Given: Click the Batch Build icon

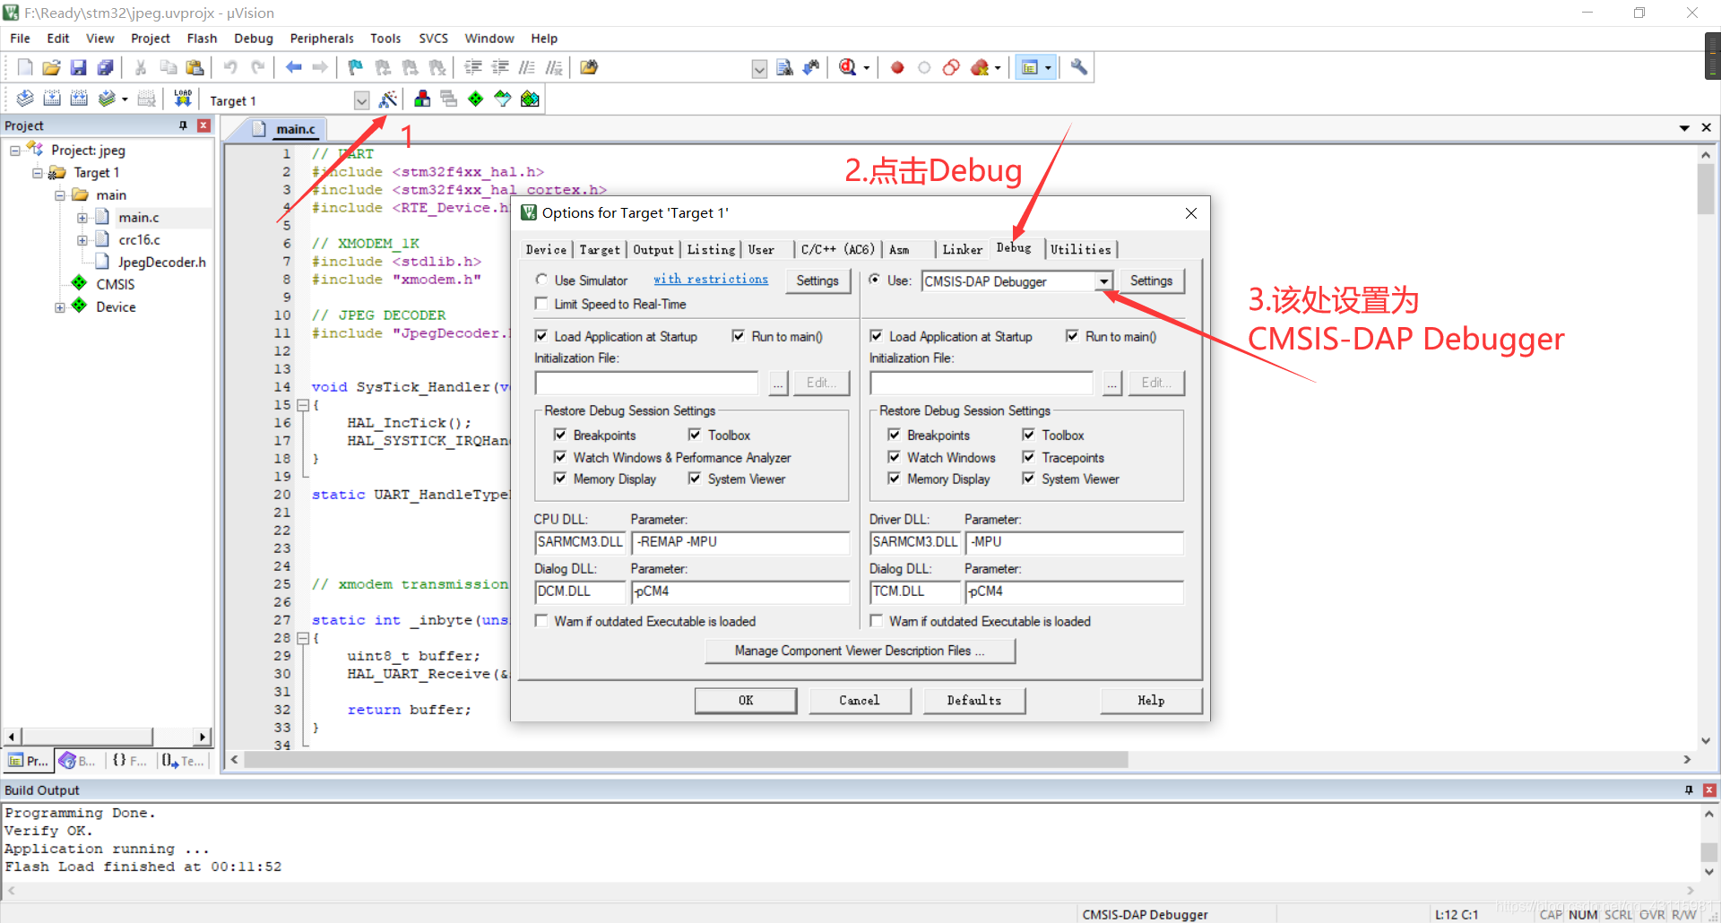Looking at the screenshot, I should pyautogui.click(x=108, y=99).
